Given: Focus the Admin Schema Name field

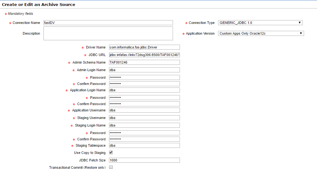Looking at the screenshot, I should click(x=144, y=62).
